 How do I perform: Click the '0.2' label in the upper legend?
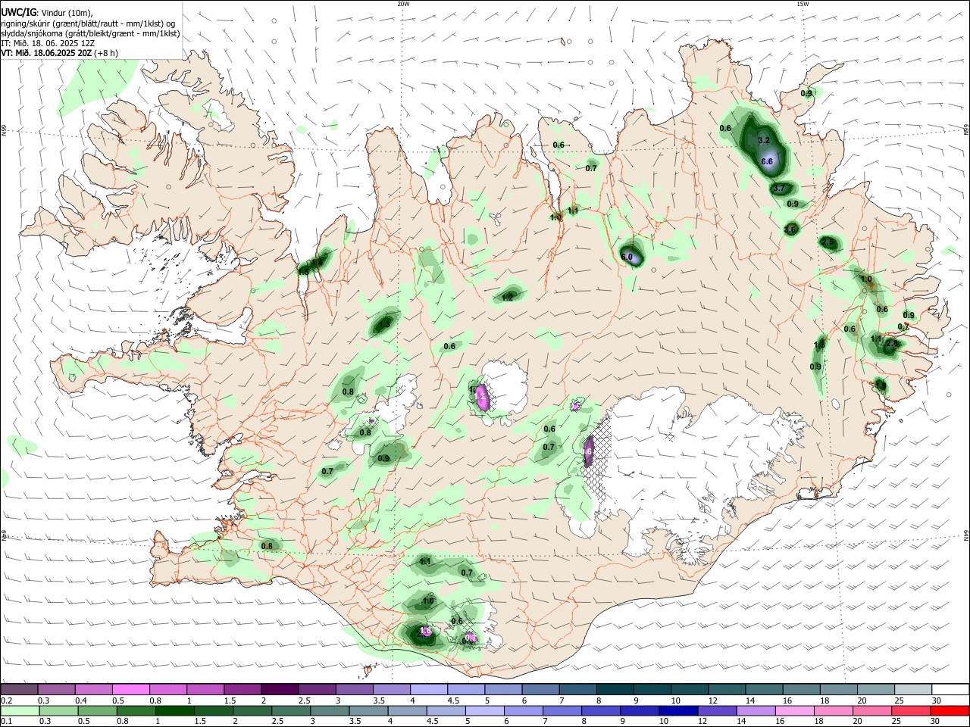[7, 700]
